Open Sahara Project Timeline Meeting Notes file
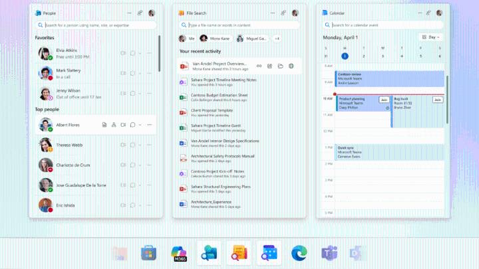Screen dimensions: 479x269 (239, 82)
